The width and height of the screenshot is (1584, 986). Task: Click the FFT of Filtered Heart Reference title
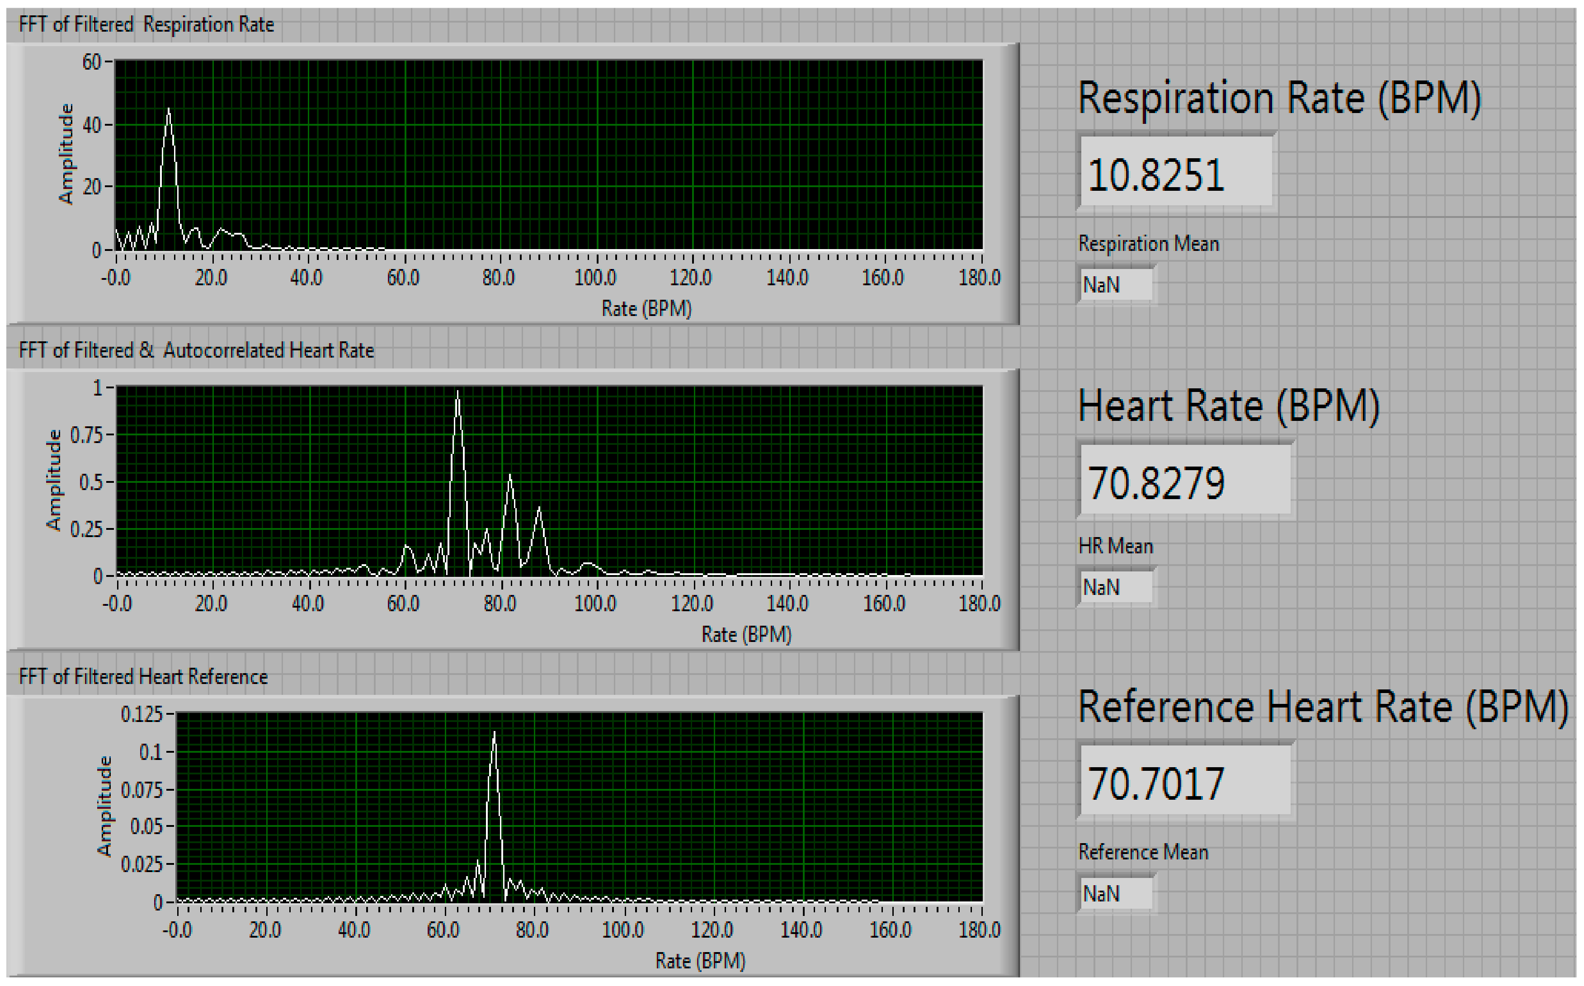[x=143, y=676]
